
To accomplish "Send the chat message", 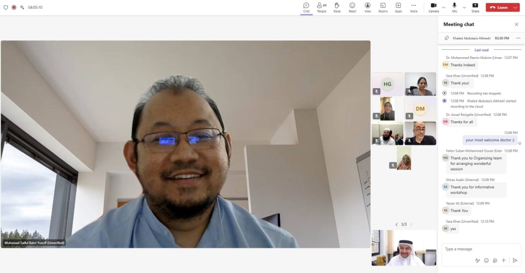I will point(515,260).
